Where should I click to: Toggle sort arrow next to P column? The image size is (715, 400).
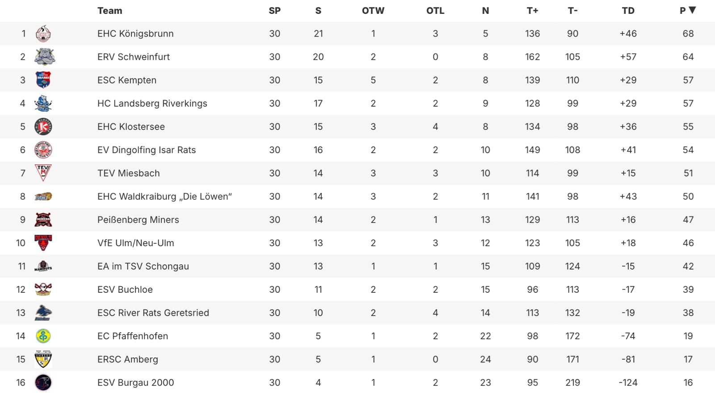tap(692, 10)
